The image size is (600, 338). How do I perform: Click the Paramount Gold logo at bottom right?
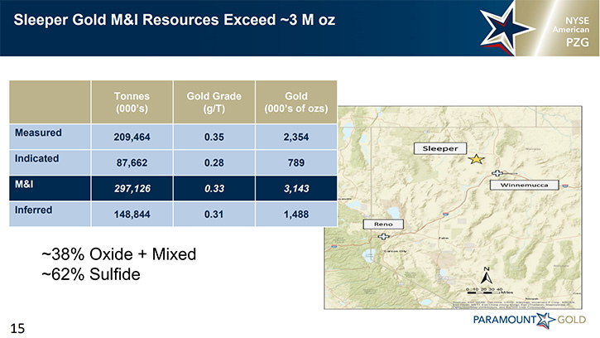530,320
